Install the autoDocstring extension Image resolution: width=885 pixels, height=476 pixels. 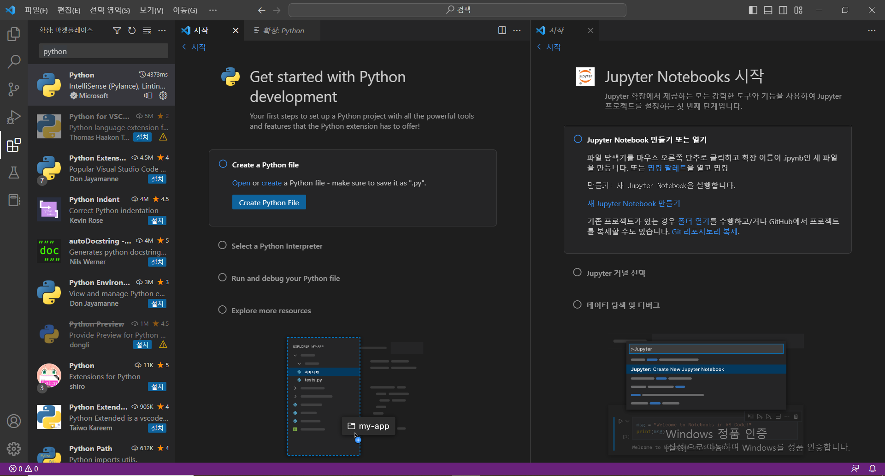[x=157, y=262]
